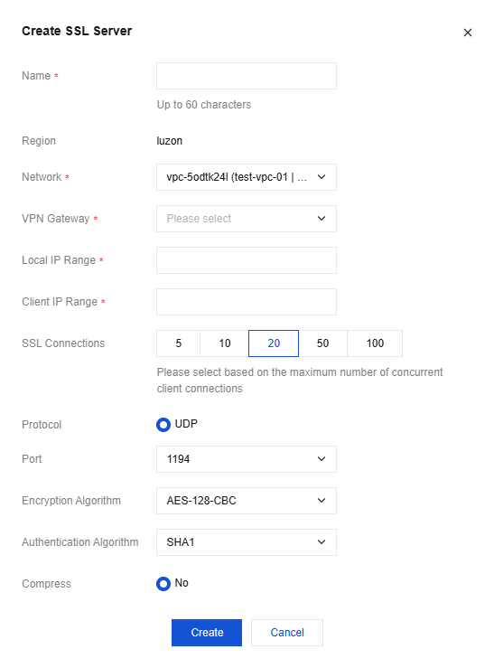The image size is (494, 668).
Task: Click the Name input field
Action: pos(246,76)
